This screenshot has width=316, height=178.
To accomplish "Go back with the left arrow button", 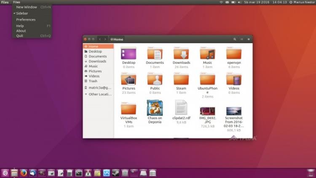I will coord(100,39).
